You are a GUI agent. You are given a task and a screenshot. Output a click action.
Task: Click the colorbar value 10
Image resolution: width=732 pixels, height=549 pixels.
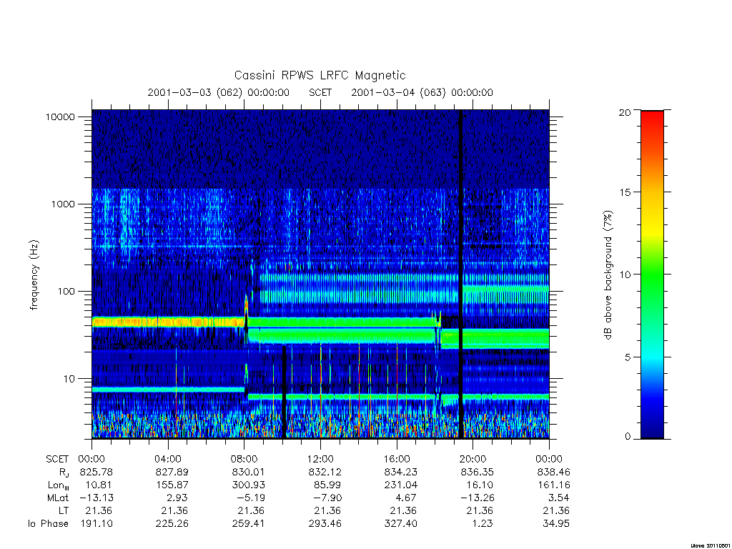(x=624, y=274)
